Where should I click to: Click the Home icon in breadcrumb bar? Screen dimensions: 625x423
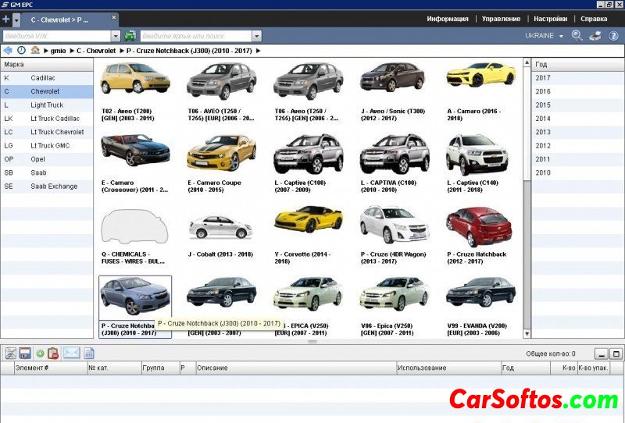(35, 51)
